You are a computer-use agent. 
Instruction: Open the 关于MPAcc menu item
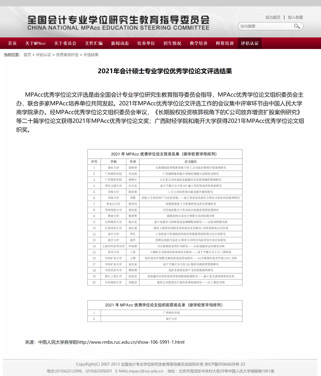[x=35, y=43]
